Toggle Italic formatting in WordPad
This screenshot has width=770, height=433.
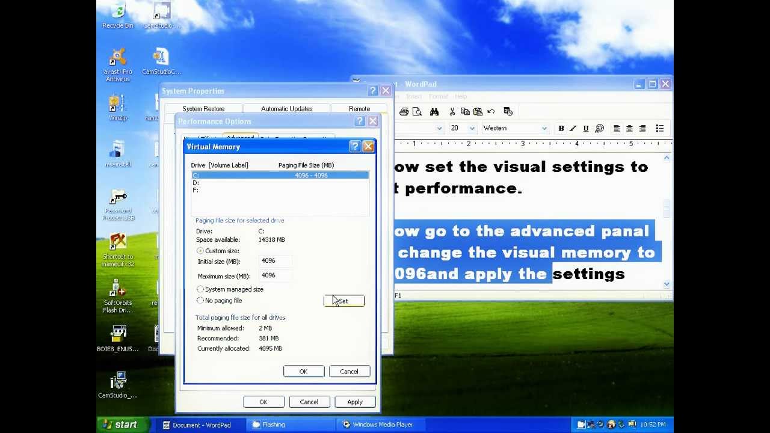[x=573, y=128]
